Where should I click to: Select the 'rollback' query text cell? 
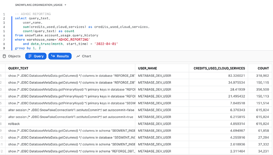coord(70,124)
